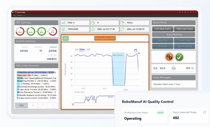210x127 pixels.
Task: Open the calendar date picker icon
Action: click(135, 50)
